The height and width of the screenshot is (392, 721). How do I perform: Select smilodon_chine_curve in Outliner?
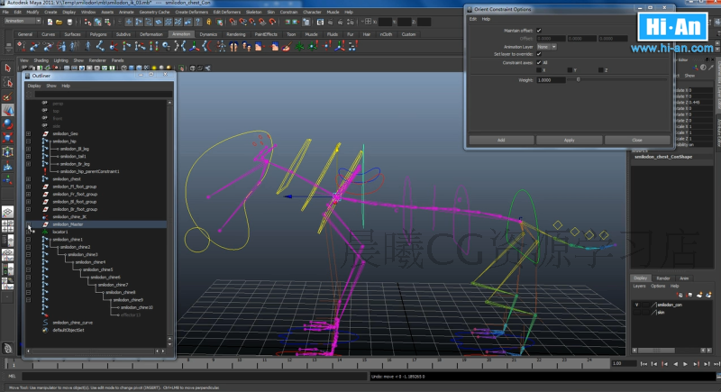[x=72, y=323]
